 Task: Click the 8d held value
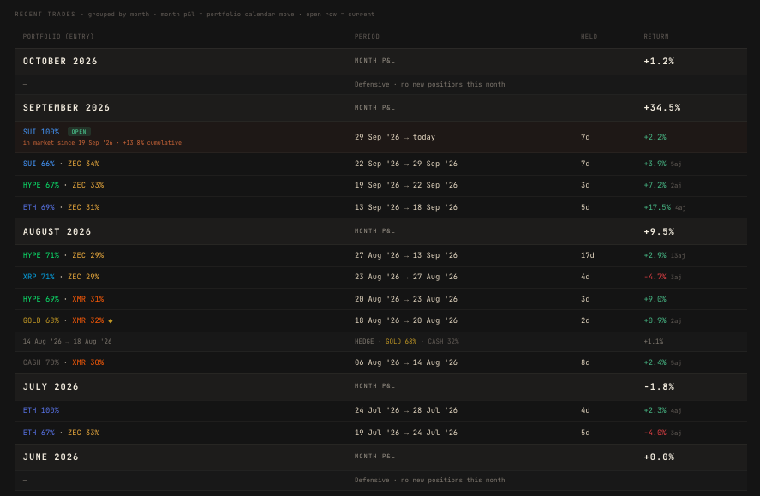point(585,362)
